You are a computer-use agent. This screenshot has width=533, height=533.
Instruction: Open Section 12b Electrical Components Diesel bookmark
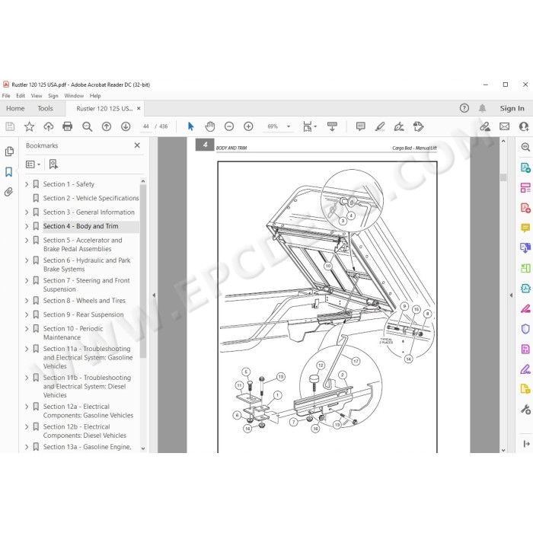(x=85, y=431)
